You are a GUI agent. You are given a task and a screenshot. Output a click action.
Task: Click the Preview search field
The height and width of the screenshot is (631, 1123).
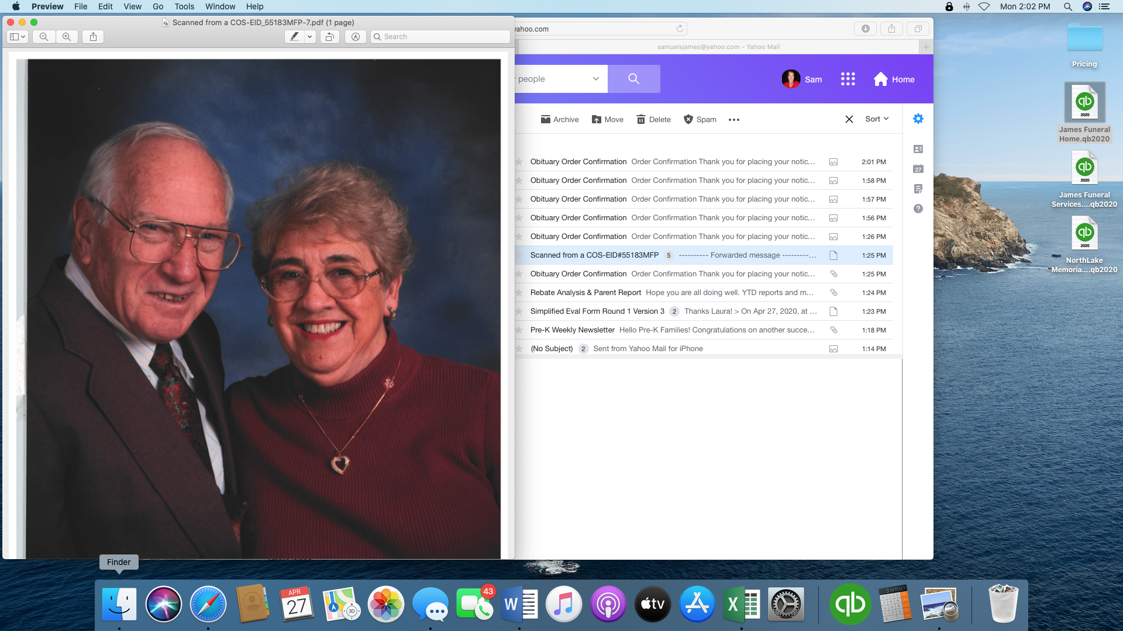[x=445, y=37]
